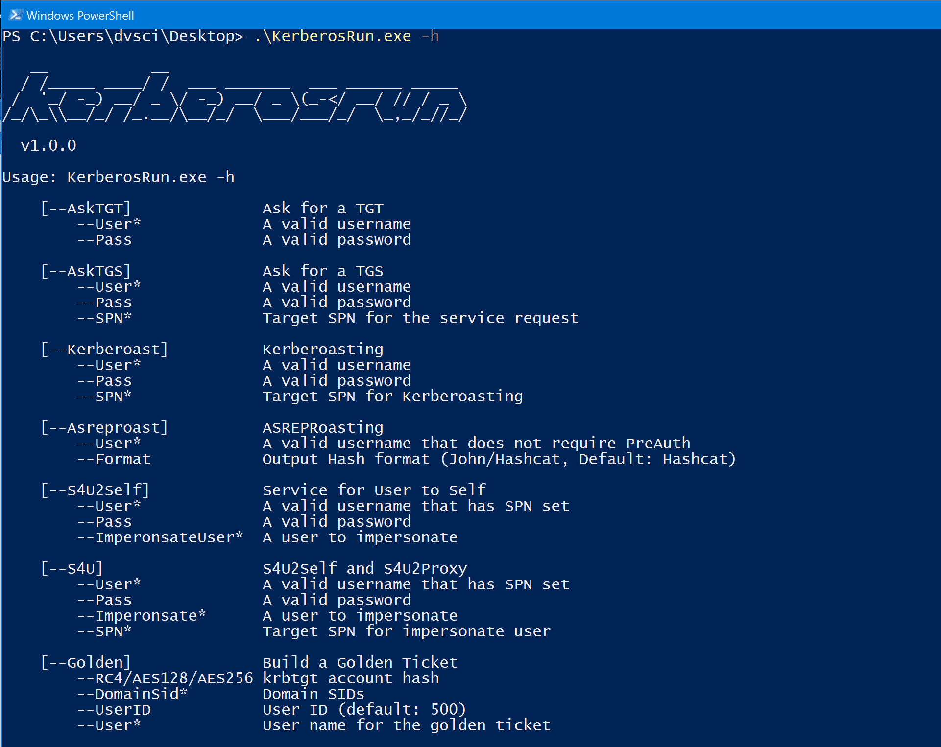This screenshot has height=747, width=941.
Task: Click the 'Kerberoasting' description text
Action: click(323, 350)
